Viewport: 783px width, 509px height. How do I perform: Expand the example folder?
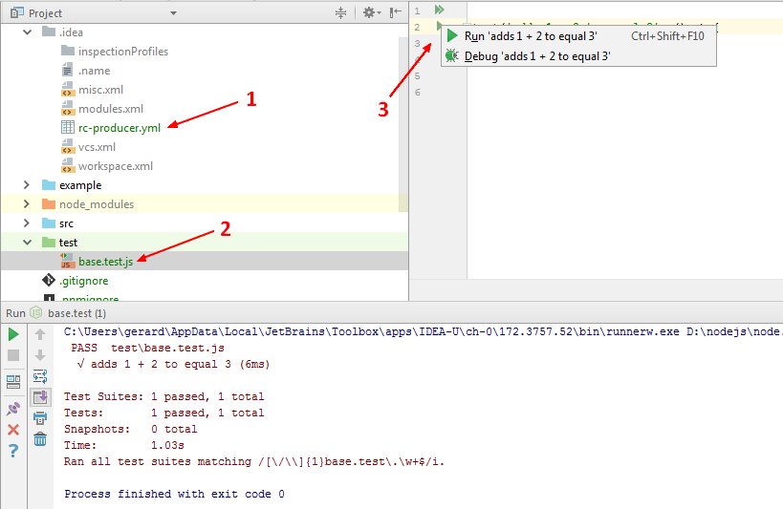[28, 185]
